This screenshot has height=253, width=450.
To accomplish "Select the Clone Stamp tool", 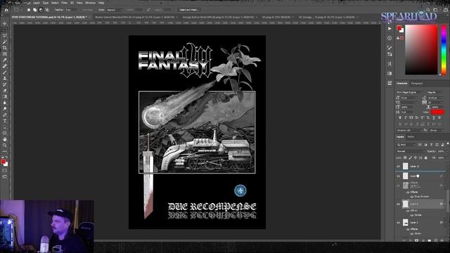I will click(5, 78).
